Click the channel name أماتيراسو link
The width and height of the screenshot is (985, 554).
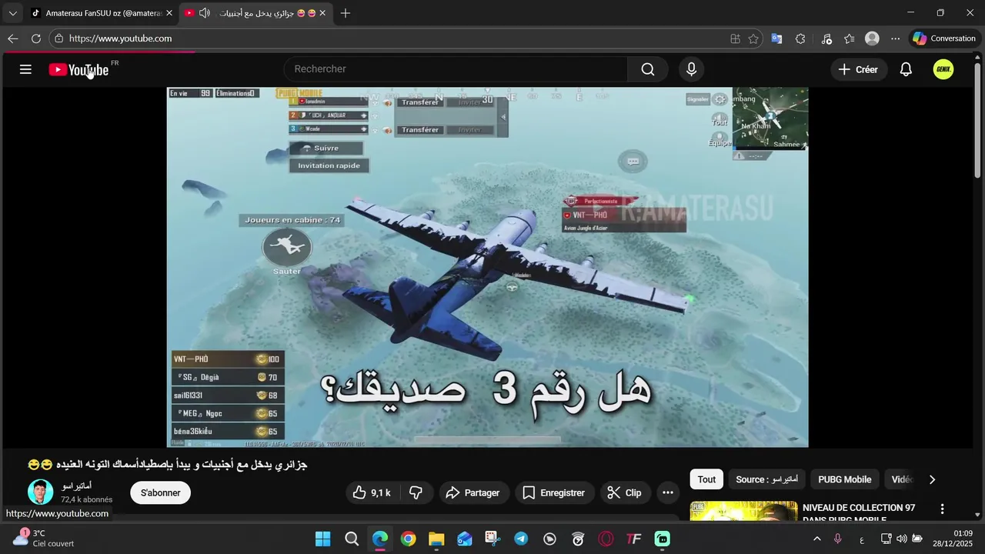[76, 486]
